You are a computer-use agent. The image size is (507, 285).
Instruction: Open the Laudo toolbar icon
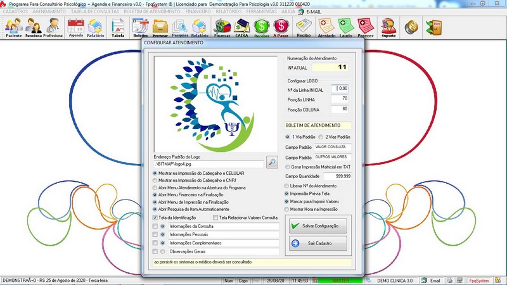click(x=346, y=27)
